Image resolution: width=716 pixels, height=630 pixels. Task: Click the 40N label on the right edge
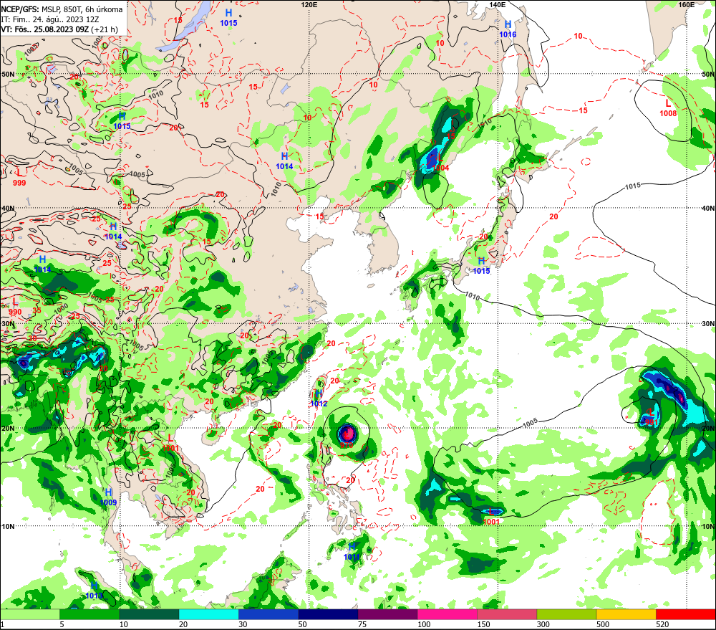click(x=708, y=208)
